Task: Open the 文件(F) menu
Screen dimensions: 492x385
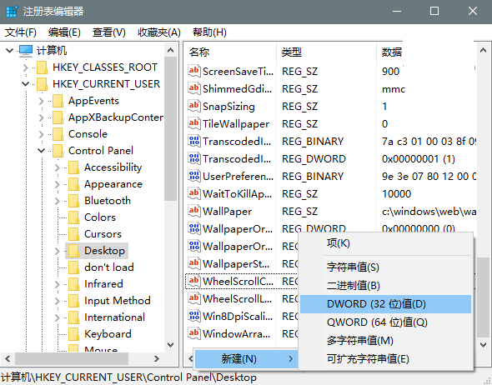Action: (21, 32)
